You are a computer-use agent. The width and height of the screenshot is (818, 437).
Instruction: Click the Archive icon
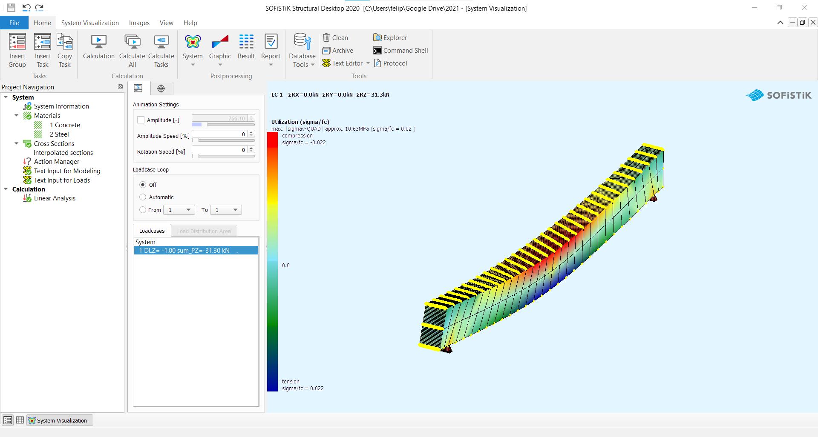(338, 51)
